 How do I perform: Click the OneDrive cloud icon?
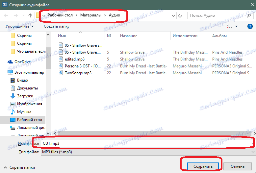pos(10,62)
